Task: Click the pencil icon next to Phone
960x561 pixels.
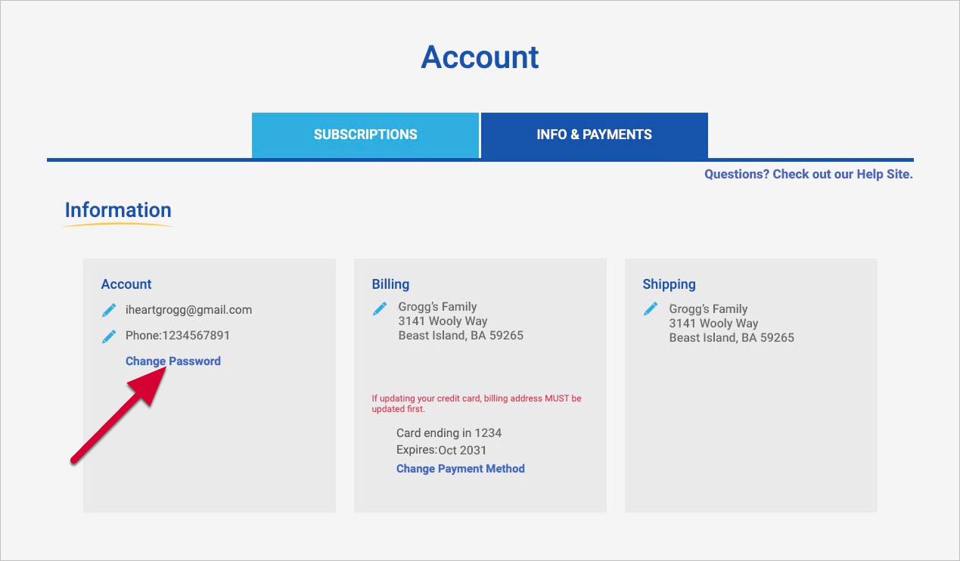Action: tap(109, 336)
